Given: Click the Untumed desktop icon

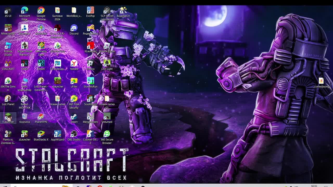Looking at the screenshot, I should [107, 118].
